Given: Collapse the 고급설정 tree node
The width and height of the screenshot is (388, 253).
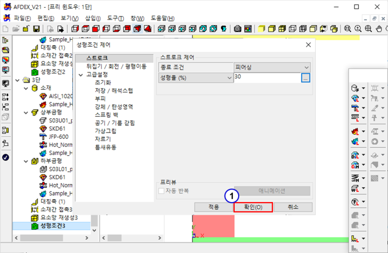Looking at the screenshot, I should (x=81, y=75).
